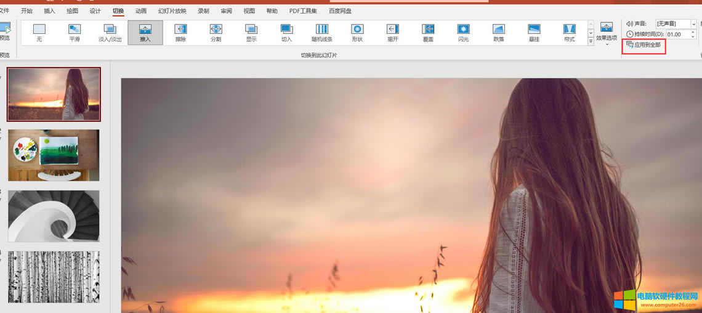Choose the 帘式 curtains transition

pos(569,32)
